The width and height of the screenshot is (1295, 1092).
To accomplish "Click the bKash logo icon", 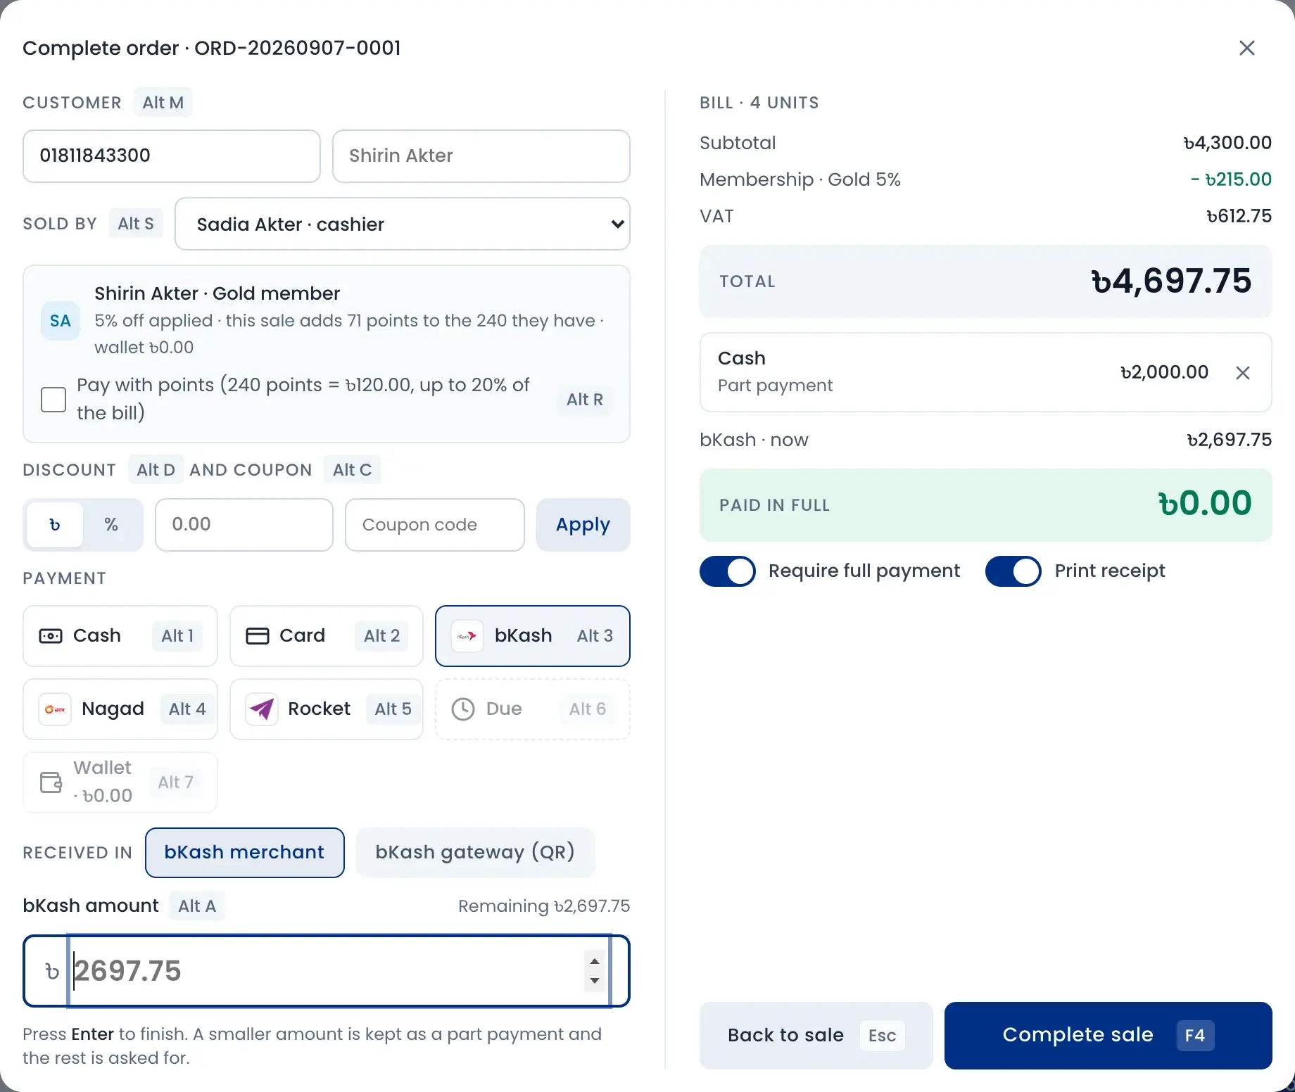I will [467, 636].
